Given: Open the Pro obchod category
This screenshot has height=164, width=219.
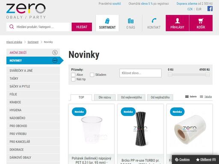Looking at the screenshot, I should pyautogui.click(x=33, y=126).
